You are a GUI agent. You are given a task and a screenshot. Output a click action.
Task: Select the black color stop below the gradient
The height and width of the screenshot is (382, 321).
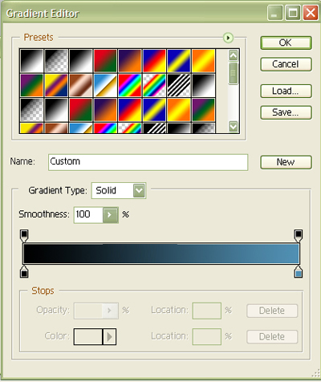coord(24,271)
